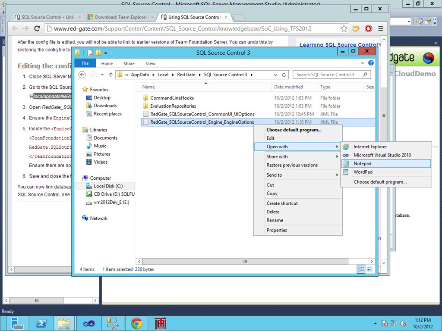Image resolution: width=442 pixels, height=331 pixels.
Task: Select RedGate_SQLSourceControl_CommonUI_UIOptions file
Action: pos(202,114)
